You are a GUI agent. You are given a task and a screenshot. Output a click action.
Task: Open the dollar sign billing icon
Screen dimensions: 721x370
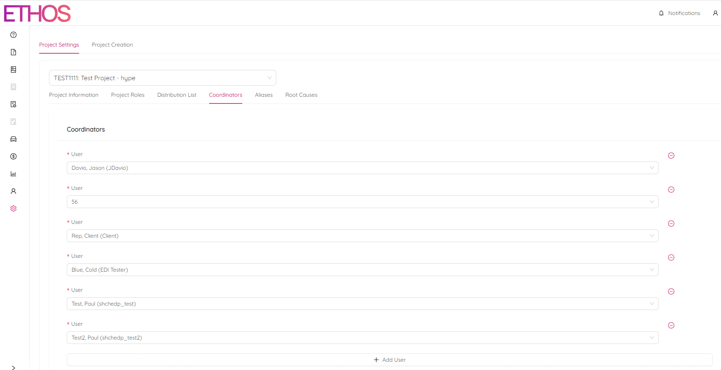[x=13, y=156]
